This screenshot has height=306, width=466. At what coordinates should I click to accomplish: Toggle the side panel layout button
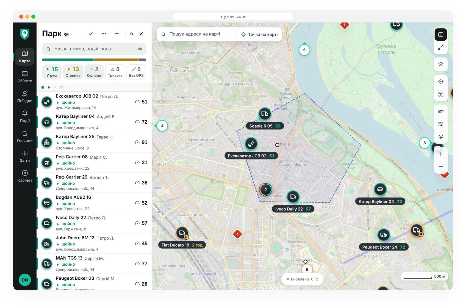coord(441,35)
